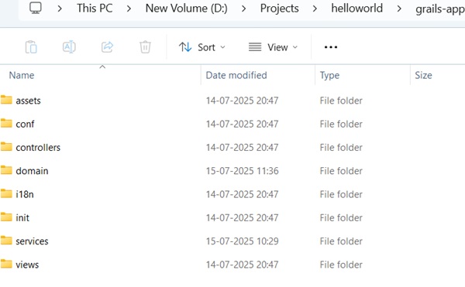Open the View dropdown
The width and height of the screenshot is (465, 287).
273,47
